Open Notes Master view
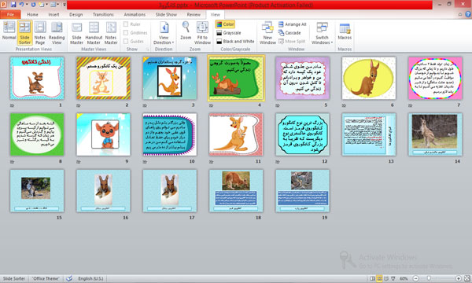The image size is (472, 283). (111, 32)
